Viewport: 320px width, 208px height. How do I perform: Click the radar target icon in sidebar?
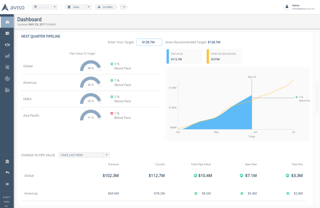coord(7,79)
